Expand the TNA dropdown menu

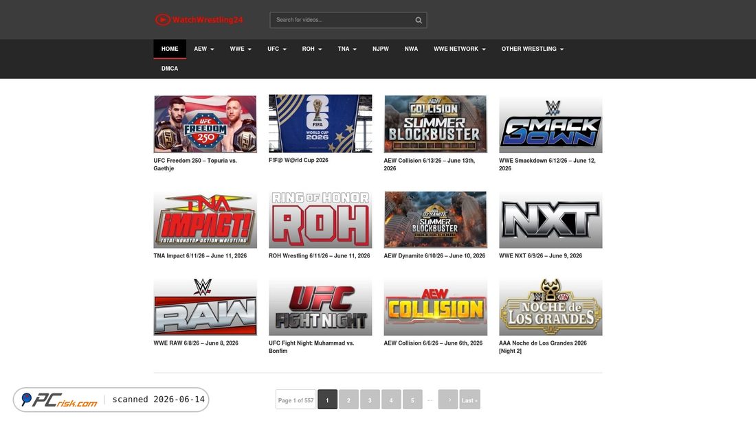(x=347, y=49)
